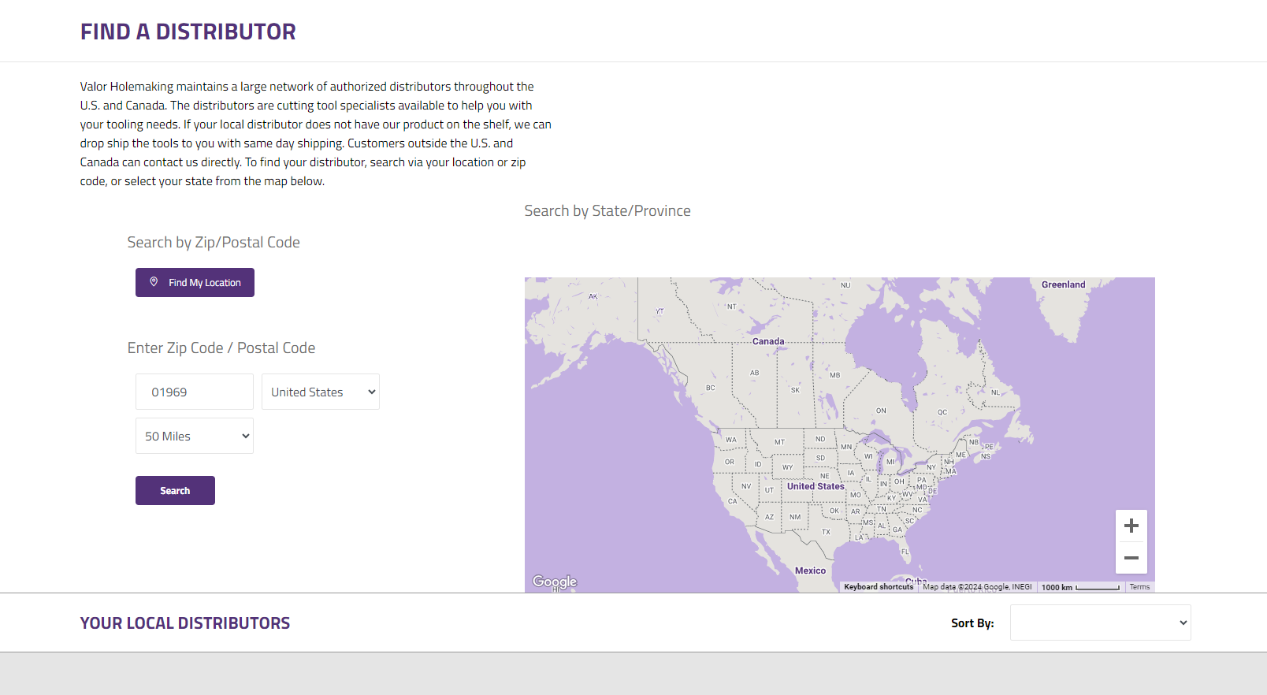Select California (CA) on the map
Viewport: 1267px width, 695px height.
click(x=732, y=501)
